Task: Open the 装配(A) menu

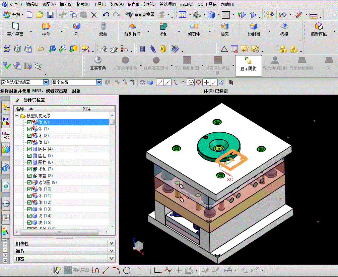Action: click(x=117, y=4)
